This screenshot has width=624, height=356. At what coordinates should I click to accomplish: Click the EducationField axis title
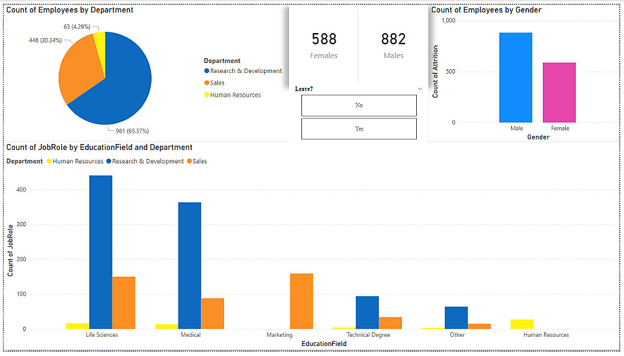[324, 344]
